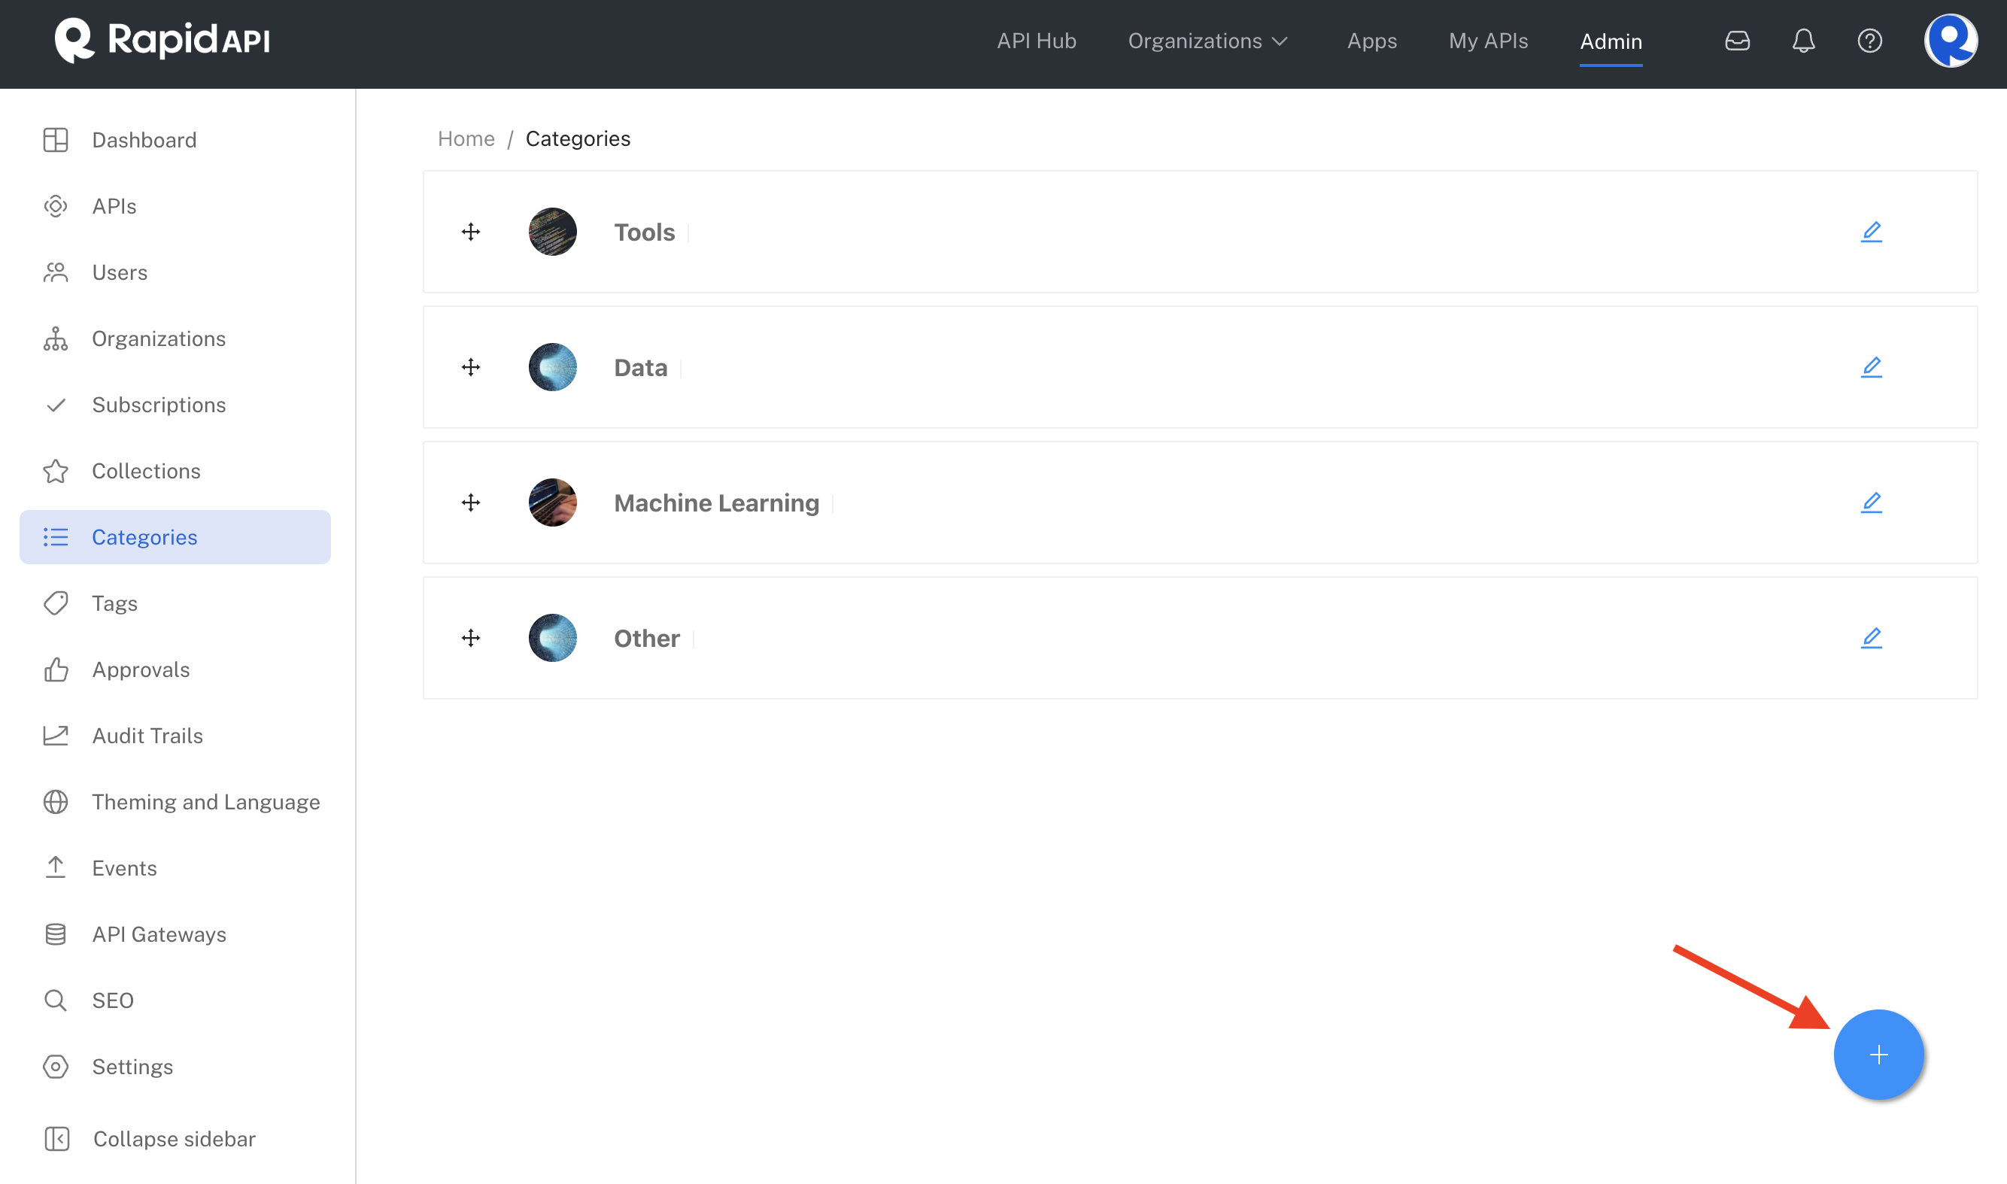Grab the move handle for Data category
The width and height of the screenshot is (2007, 1184).
pyautogui.click(x=471, y=367)
